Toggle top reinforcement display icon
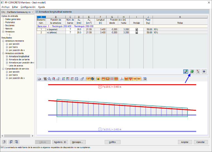 pos(103,79)
